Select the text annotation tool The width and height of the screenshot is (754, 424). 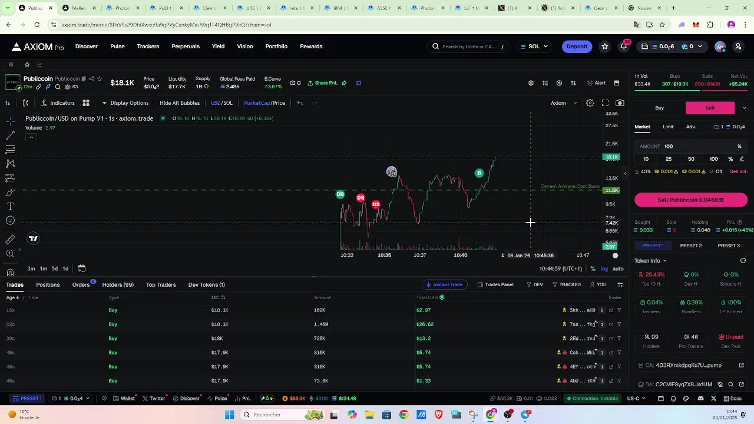[x=10, y=206]
